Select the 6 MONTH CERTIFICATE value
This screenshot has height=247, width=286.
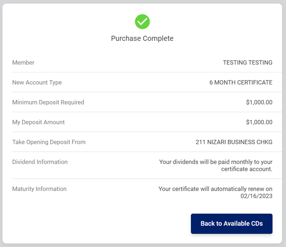[x=241, y=82]
